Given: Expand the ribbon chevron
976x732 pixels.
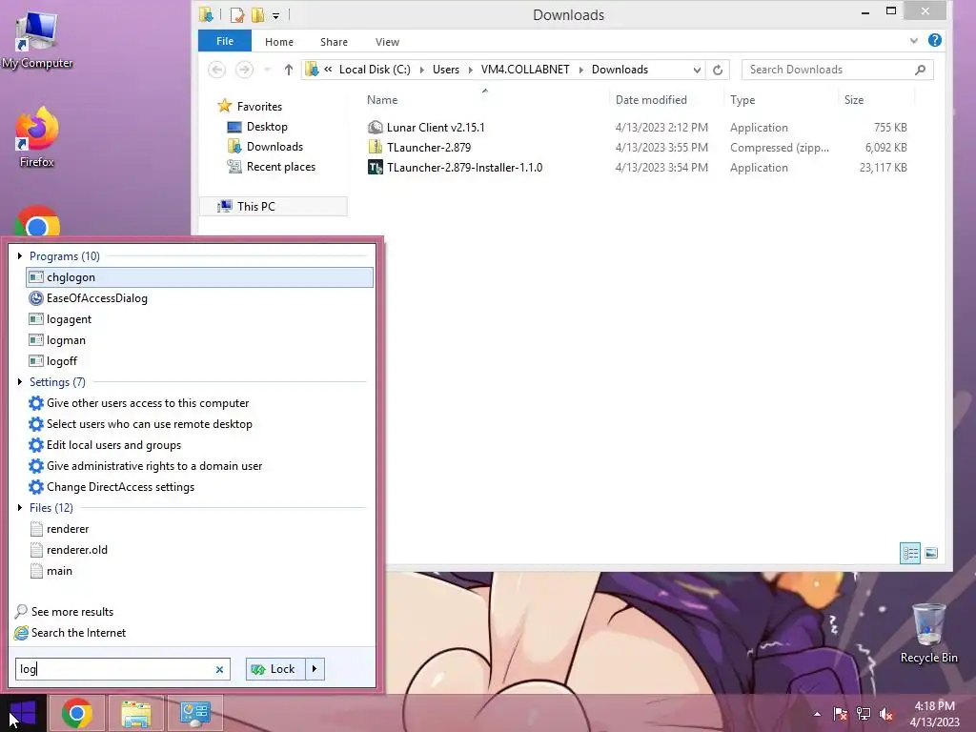Looking at the screenshot, I should [x=914, y=40].
